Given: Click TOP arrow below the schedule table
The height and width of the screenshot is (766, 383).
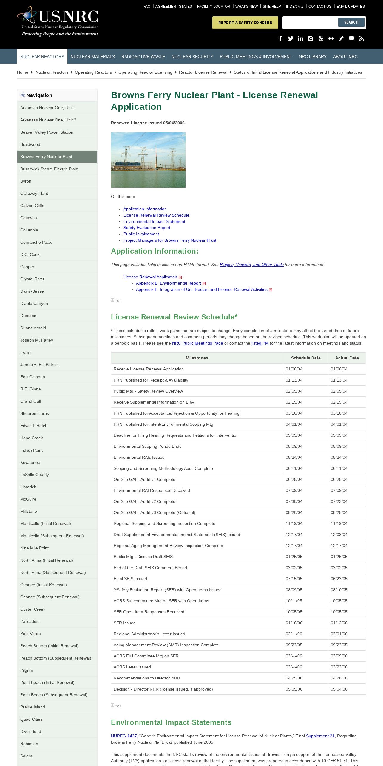Looking at the screenshot, I should (116, 706).
